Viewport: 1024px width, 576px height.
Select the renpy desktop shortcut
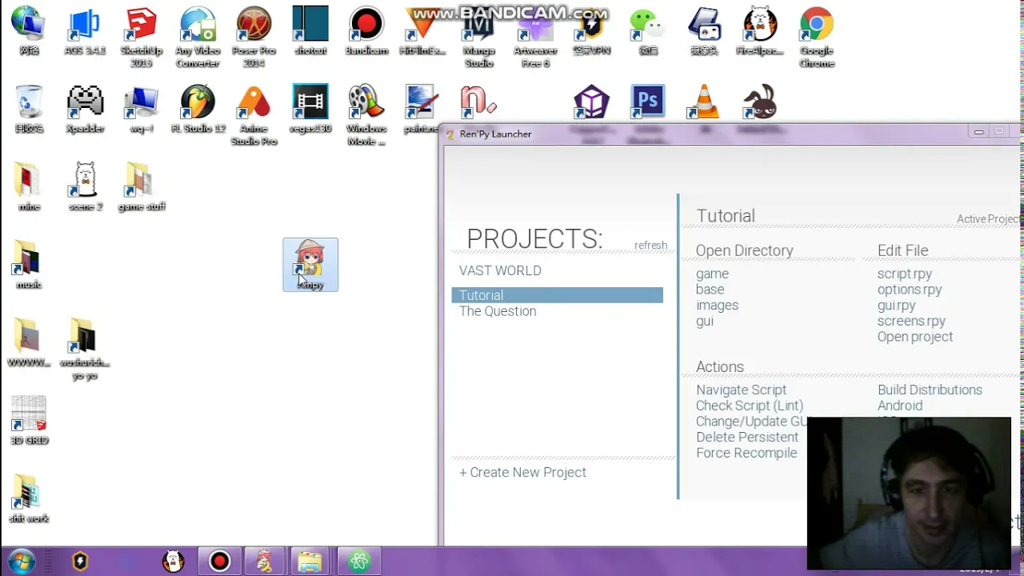310,265
